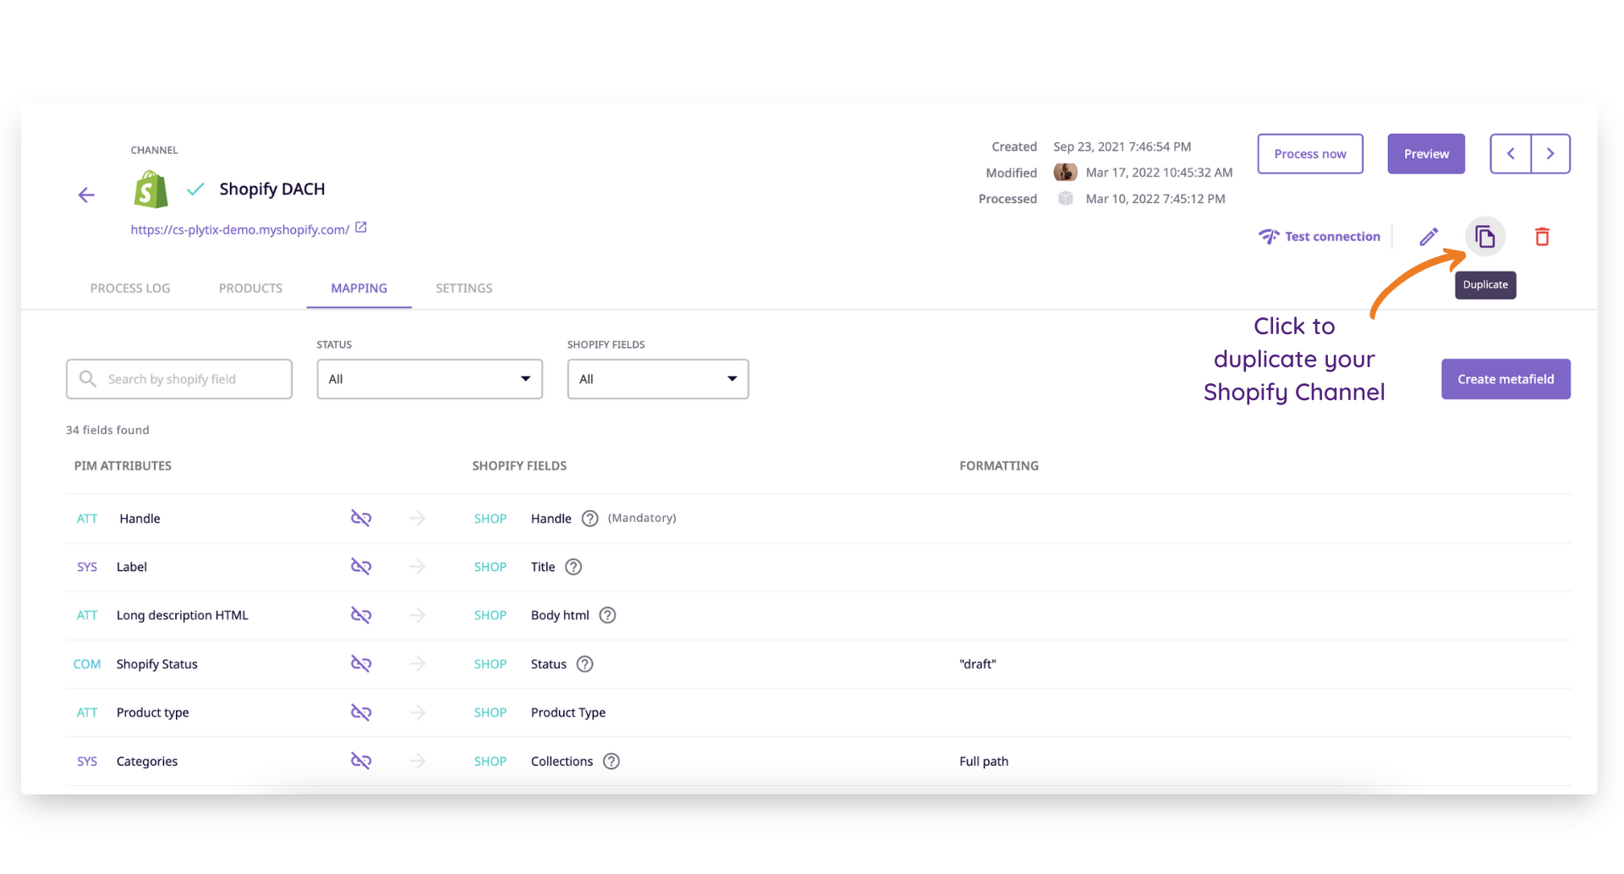Click the Title Shopify field name

tap(543, 567)
